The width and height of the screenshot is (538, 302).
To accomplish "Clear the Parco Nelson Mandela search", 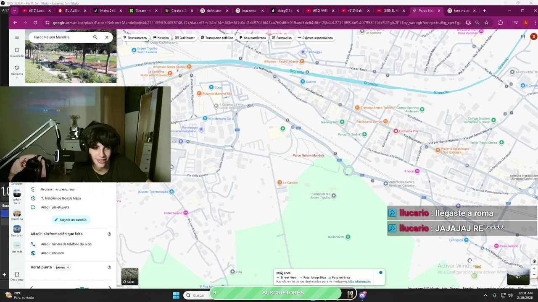I will coord(107,37).
